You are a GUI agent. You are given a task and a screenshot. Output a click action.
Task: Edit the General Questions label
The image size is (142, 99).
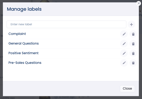coord(124,44)
